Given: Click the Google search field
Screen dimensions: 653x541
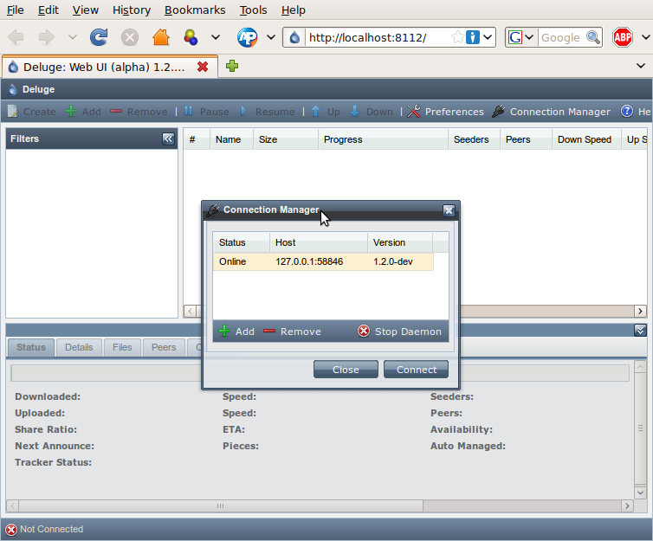Looking at the screenshot, I should click(x=560, y=37).
